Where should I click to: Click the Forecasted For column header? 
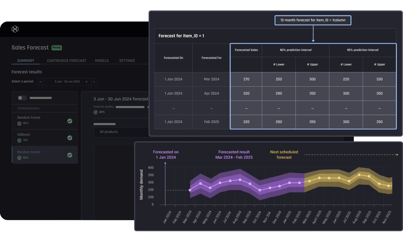tap(211, 58)
